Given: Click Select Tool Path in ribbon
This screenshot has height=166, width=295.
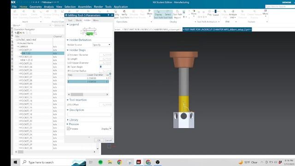Looking at the screenshot, I should pyautogui.click(x=168, y=14).
